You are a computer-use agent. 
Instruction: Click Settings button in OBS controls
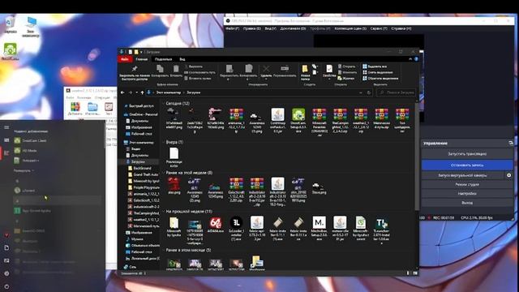467,193
